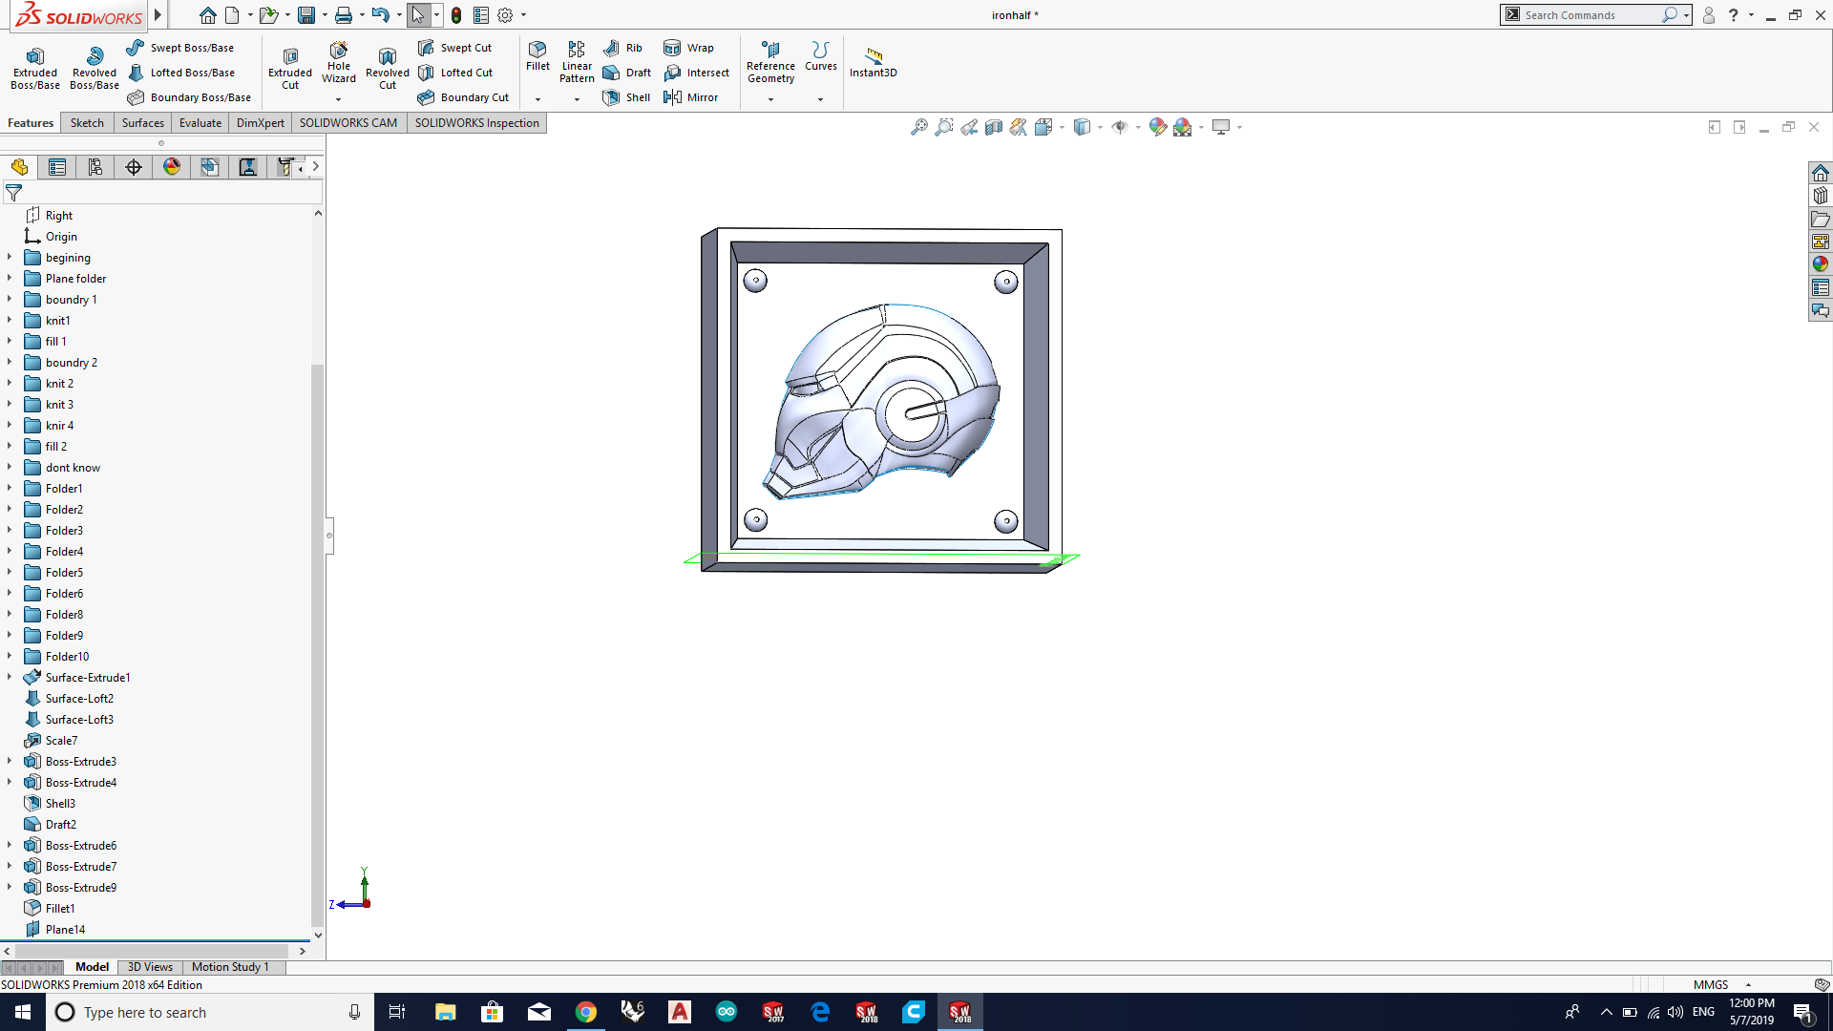Expand the Linear Pattern dropdown arrow
This screenshot has width=1833, height=1031.
pyautogui.click(x=577, y=98)
